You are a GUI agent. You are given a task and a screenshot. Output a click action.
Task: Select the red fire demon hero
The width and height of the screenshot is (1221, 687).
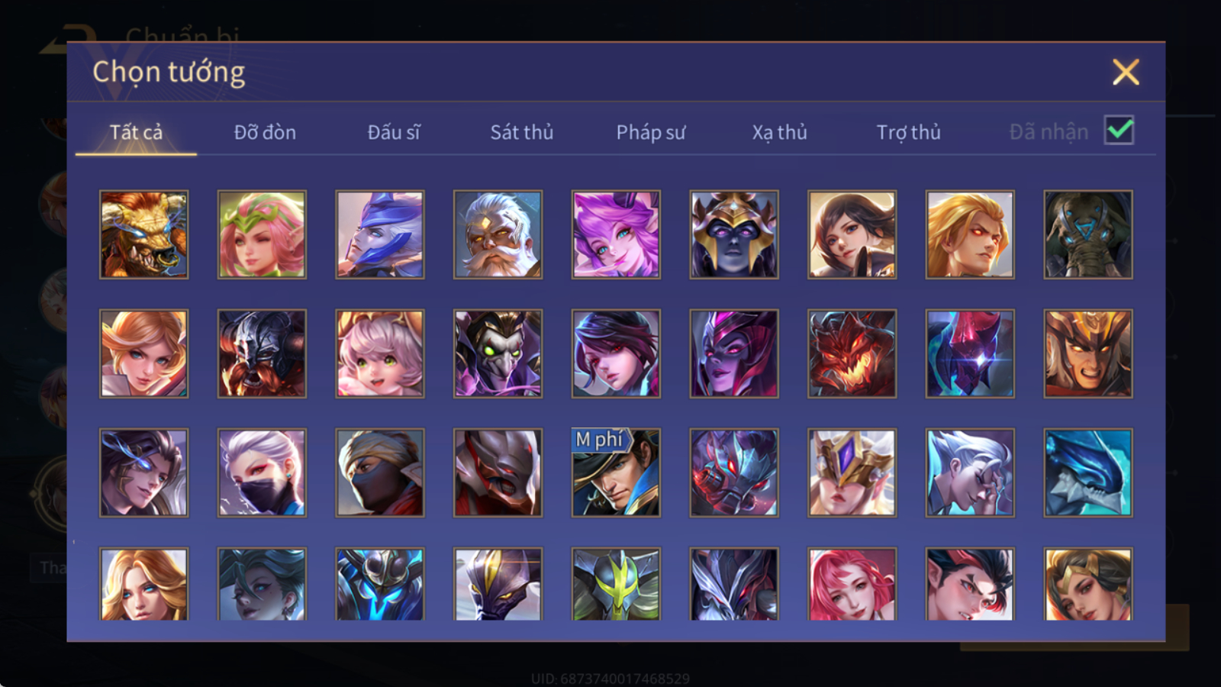click(x=852, y=353)
